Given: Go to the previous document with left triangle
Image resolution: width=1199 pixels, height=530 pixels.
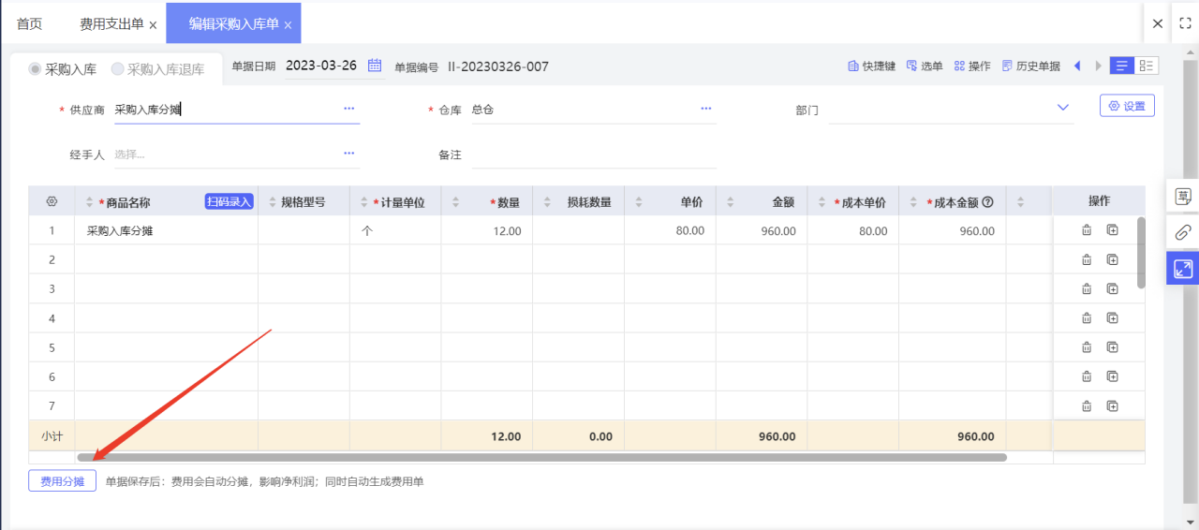Looking at the screenshot, I should click(x=1077, y=66).
